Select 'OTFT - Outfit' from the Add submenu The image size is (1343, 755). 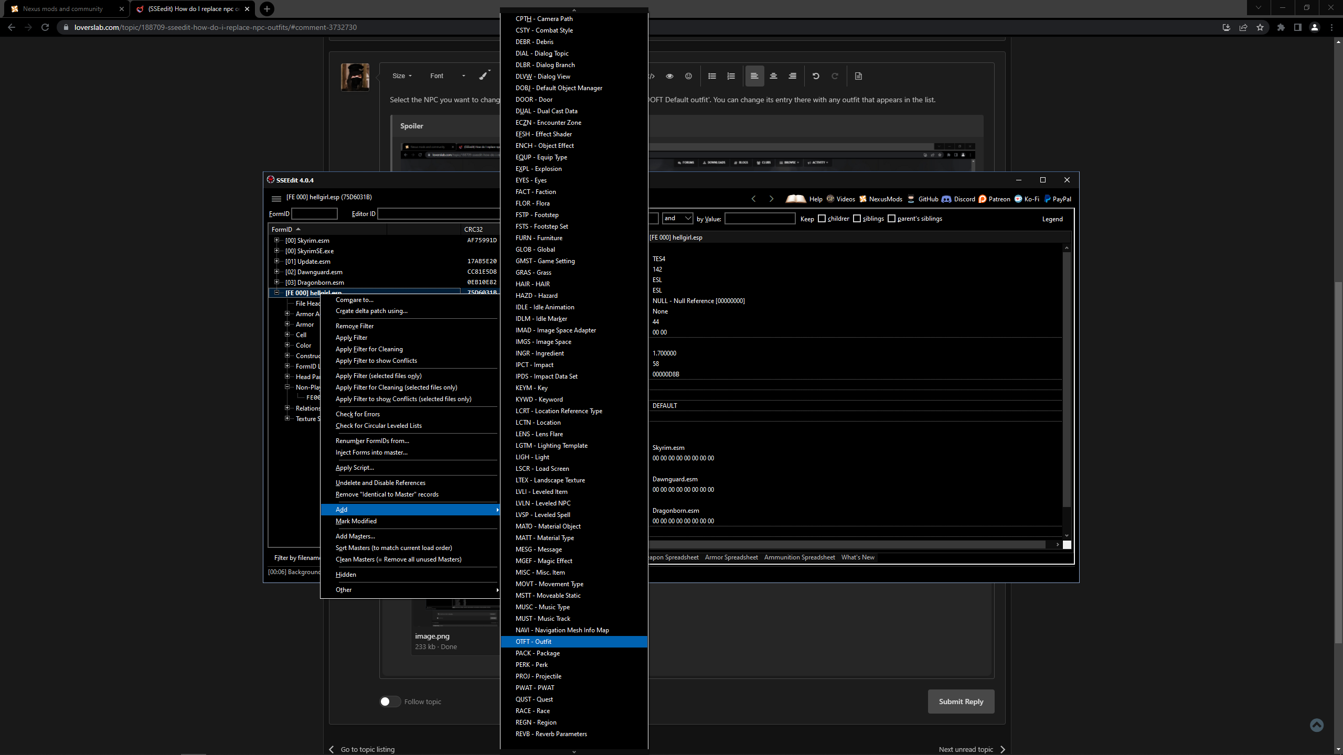click(x=533, y=641)
